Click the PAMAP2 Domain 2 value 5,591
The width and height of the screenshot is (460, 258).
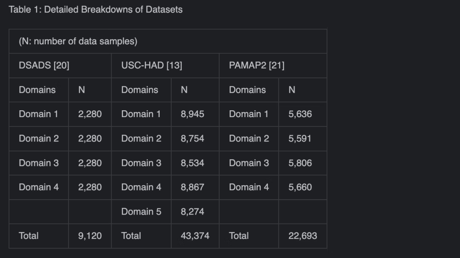(x=300, y=138)
